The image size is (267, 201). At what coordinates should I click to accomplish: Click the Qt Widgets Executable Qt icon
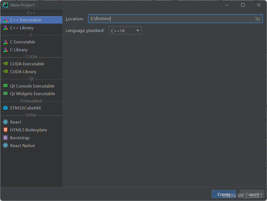(5, 93)
